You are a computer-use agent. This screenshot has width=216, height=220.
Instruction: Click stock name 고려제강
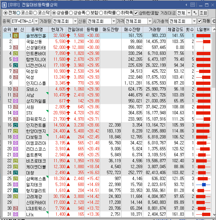34,197
